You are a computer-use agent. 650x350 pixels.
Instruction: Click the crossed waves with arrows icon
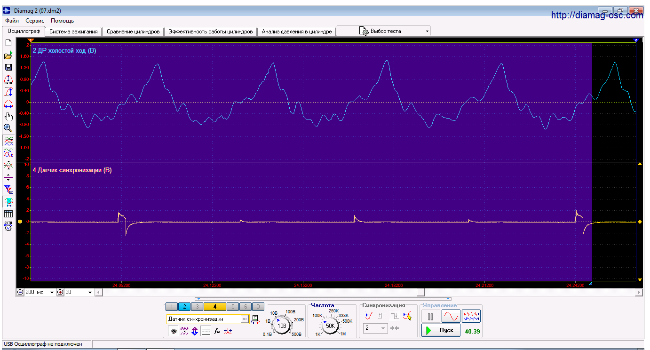8,165
